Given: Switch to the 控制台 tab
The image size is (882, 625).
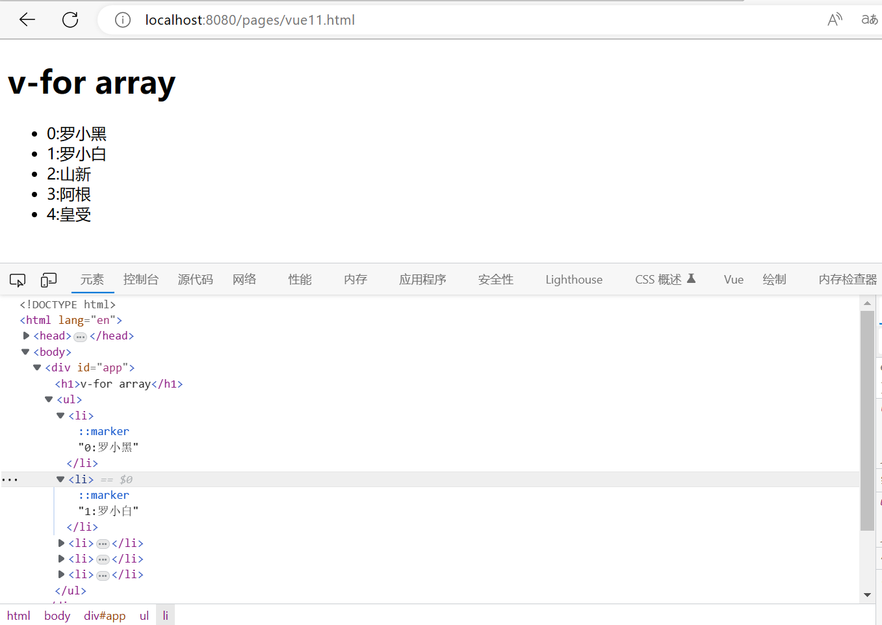Looking at the screenshot, I should click(x=140, y=279).
